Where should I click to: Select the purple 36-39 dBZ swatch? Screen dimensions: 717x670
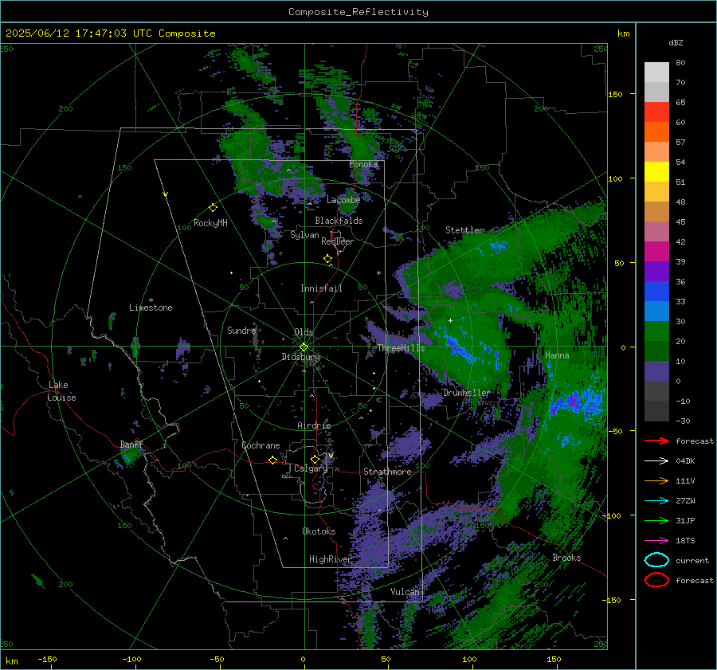[x=656, y=271]
